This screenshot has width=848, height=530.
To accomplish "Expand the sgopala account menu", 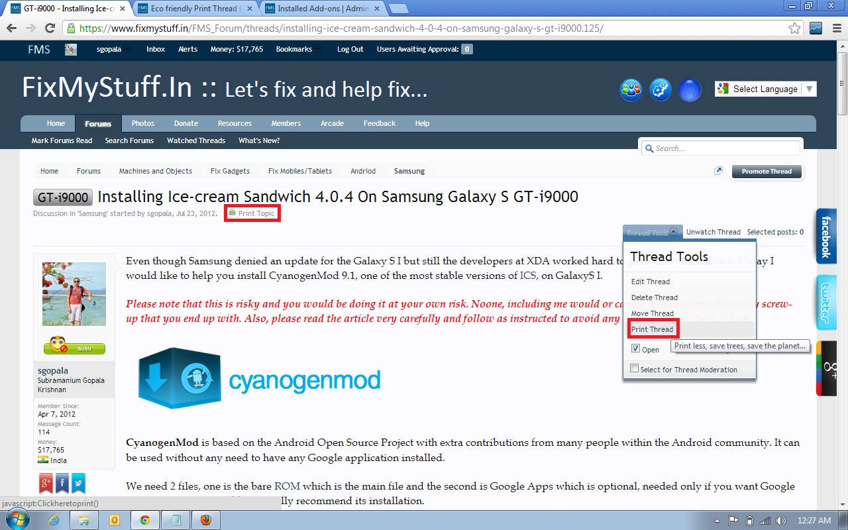I will (113, 49).
